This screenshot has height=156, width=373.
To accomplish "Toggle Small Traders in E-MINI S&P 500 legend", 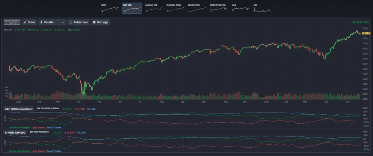I will pyautogui.click(x=54, y=151).
